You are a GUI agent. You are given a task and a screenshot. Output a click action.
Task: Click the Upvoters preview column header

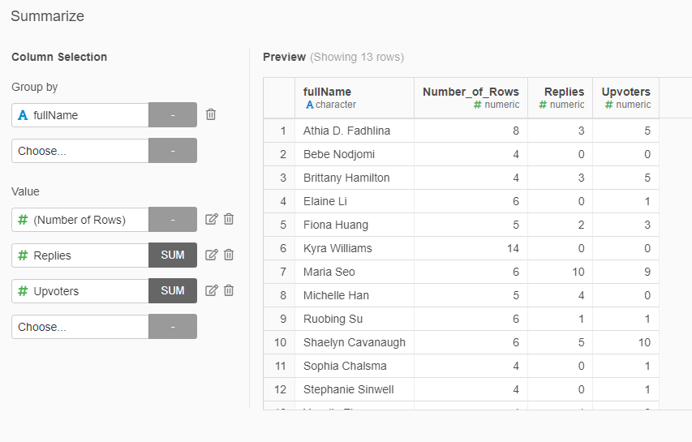click(x=625, y=98)
